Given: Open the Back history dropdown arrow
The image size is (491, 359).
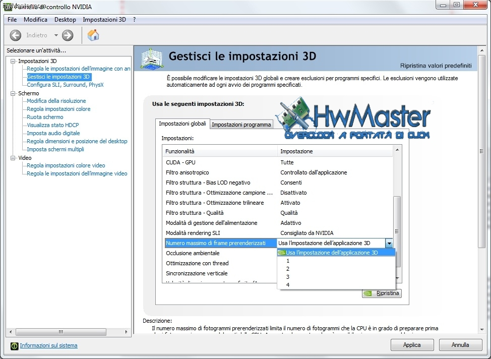Looking at the screenshot, I should [x=56, y=35].
